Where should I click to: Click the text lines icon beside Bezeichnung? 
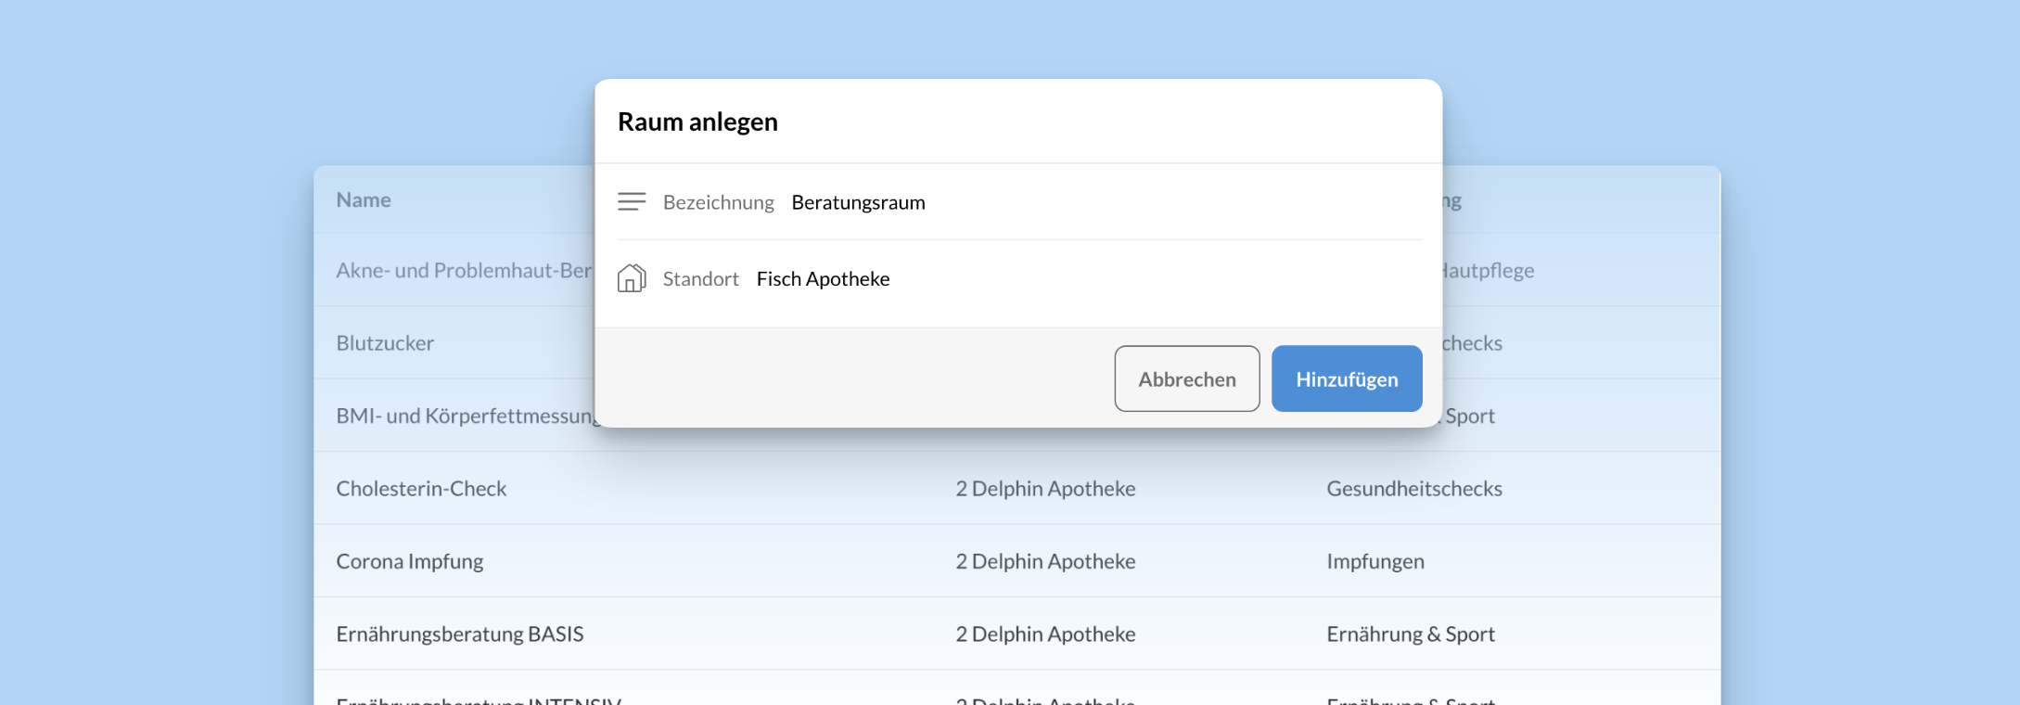click(632, 202)
